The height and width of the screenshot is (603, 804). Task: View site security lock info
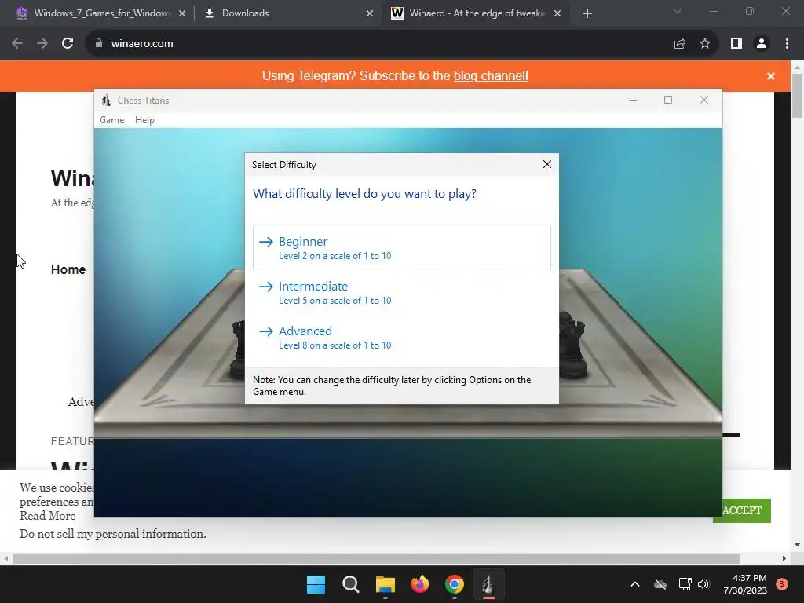point(99,44)
